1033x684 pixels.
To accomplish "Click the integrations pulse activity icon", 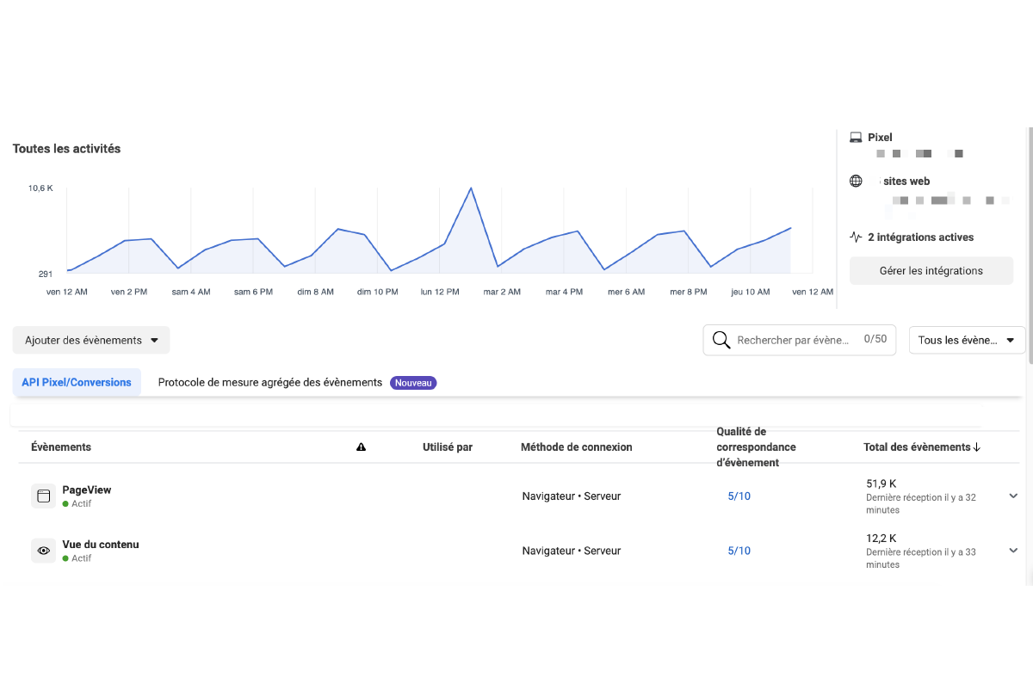I will pos(856,237).
